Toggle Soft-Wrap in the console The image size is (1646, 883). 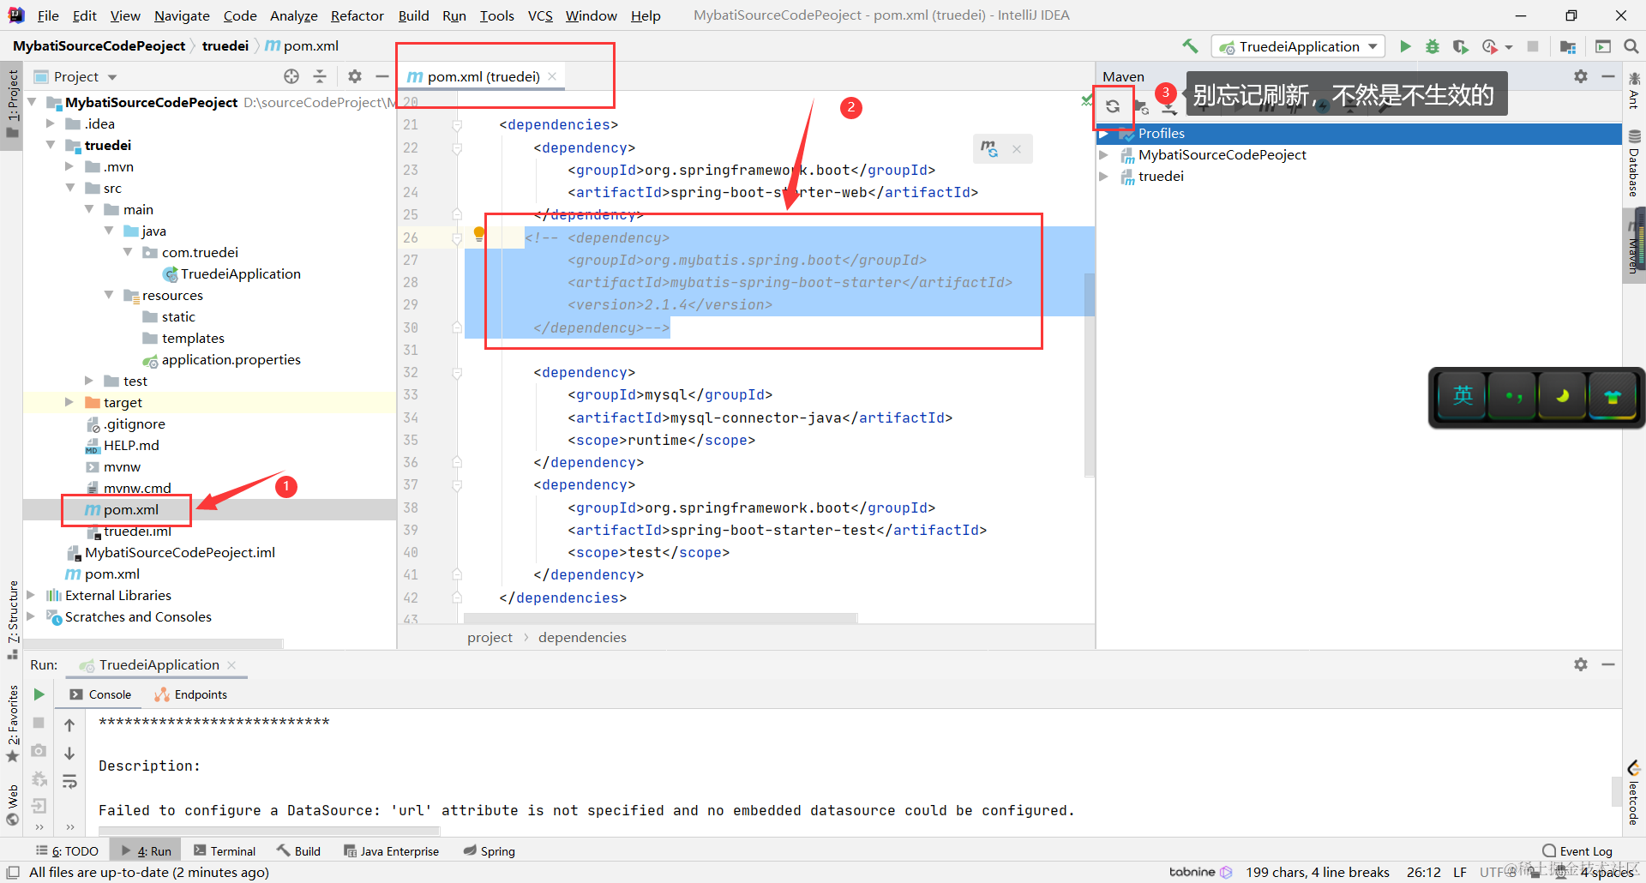(x=69, y=781)
